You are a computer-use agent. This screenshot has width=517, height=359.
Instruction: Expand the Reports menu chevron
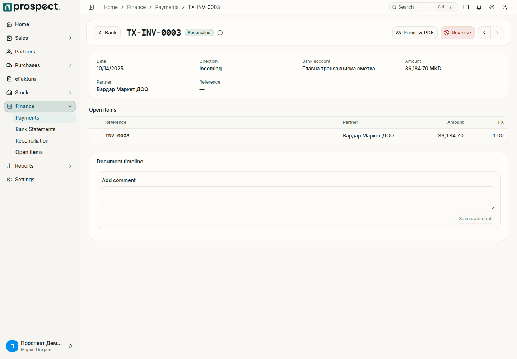70,166
